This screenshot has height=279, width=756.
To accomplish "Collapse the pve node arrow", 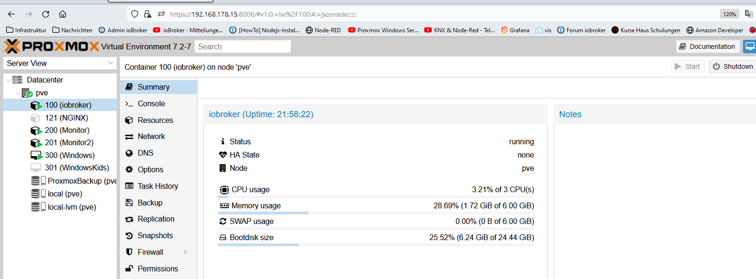I will (x=18, y=93).
